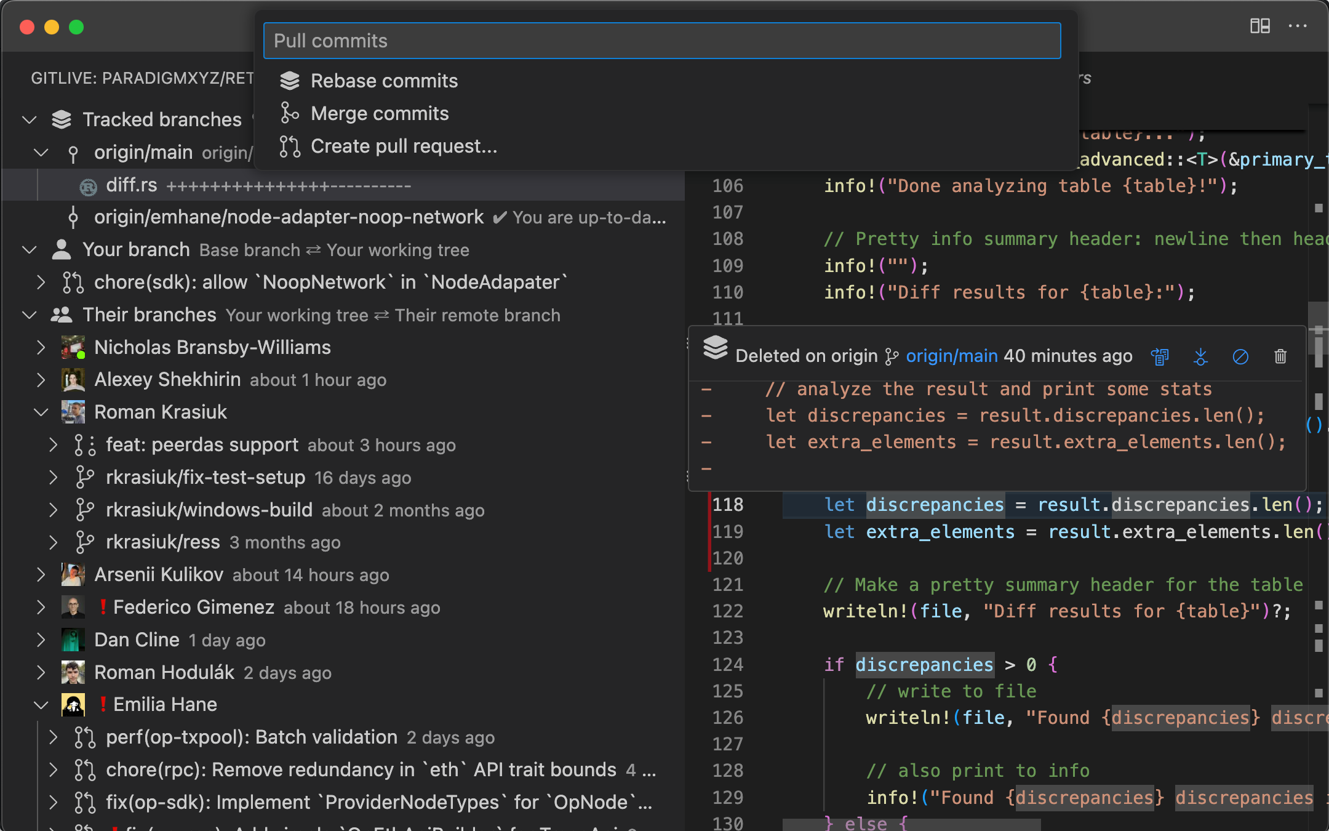Collapse the origin/main branch node
The width and height of the screenshot is (1329, 831).
click(x=41, y=152)
